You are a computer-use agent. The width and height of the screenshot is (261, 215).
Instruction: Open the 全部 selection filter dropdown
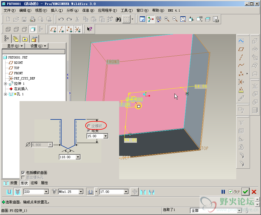[240, 211]
